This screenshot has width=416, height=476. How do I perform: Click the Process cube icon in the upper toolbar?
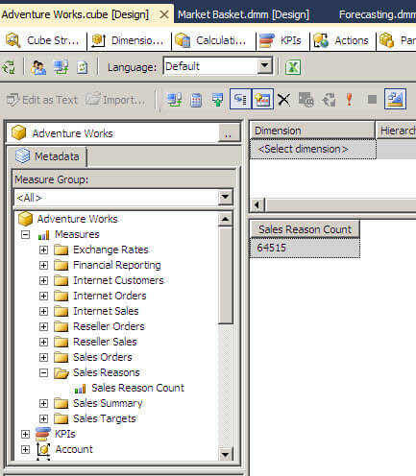[x=9, y=67]
